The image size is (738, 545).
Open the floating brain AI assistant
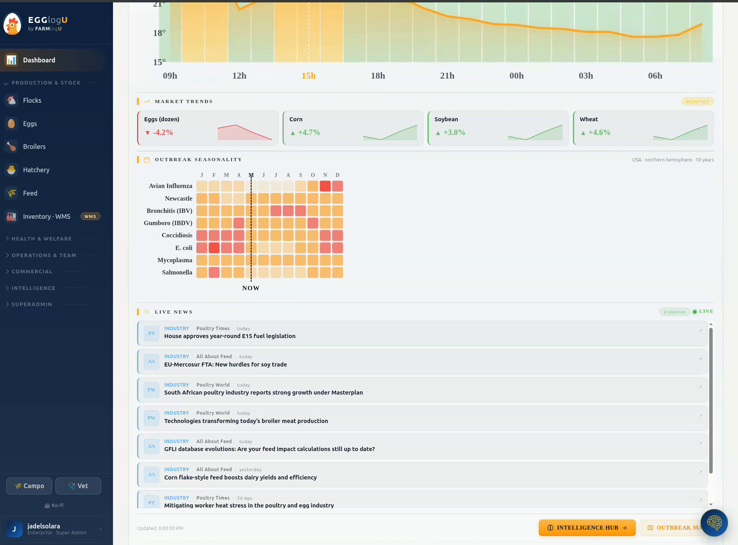[714, 523]
